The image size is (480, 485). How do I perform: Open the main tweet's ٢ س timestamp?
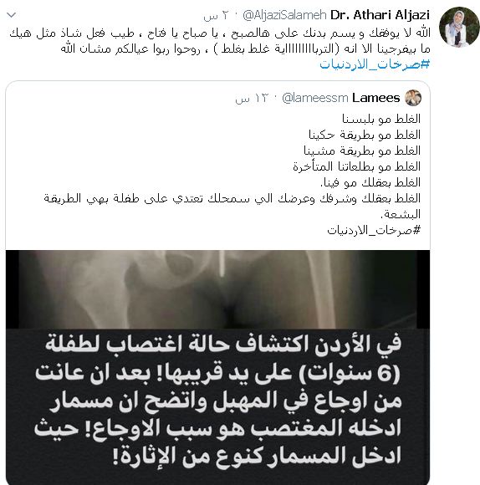click(217, 15)
